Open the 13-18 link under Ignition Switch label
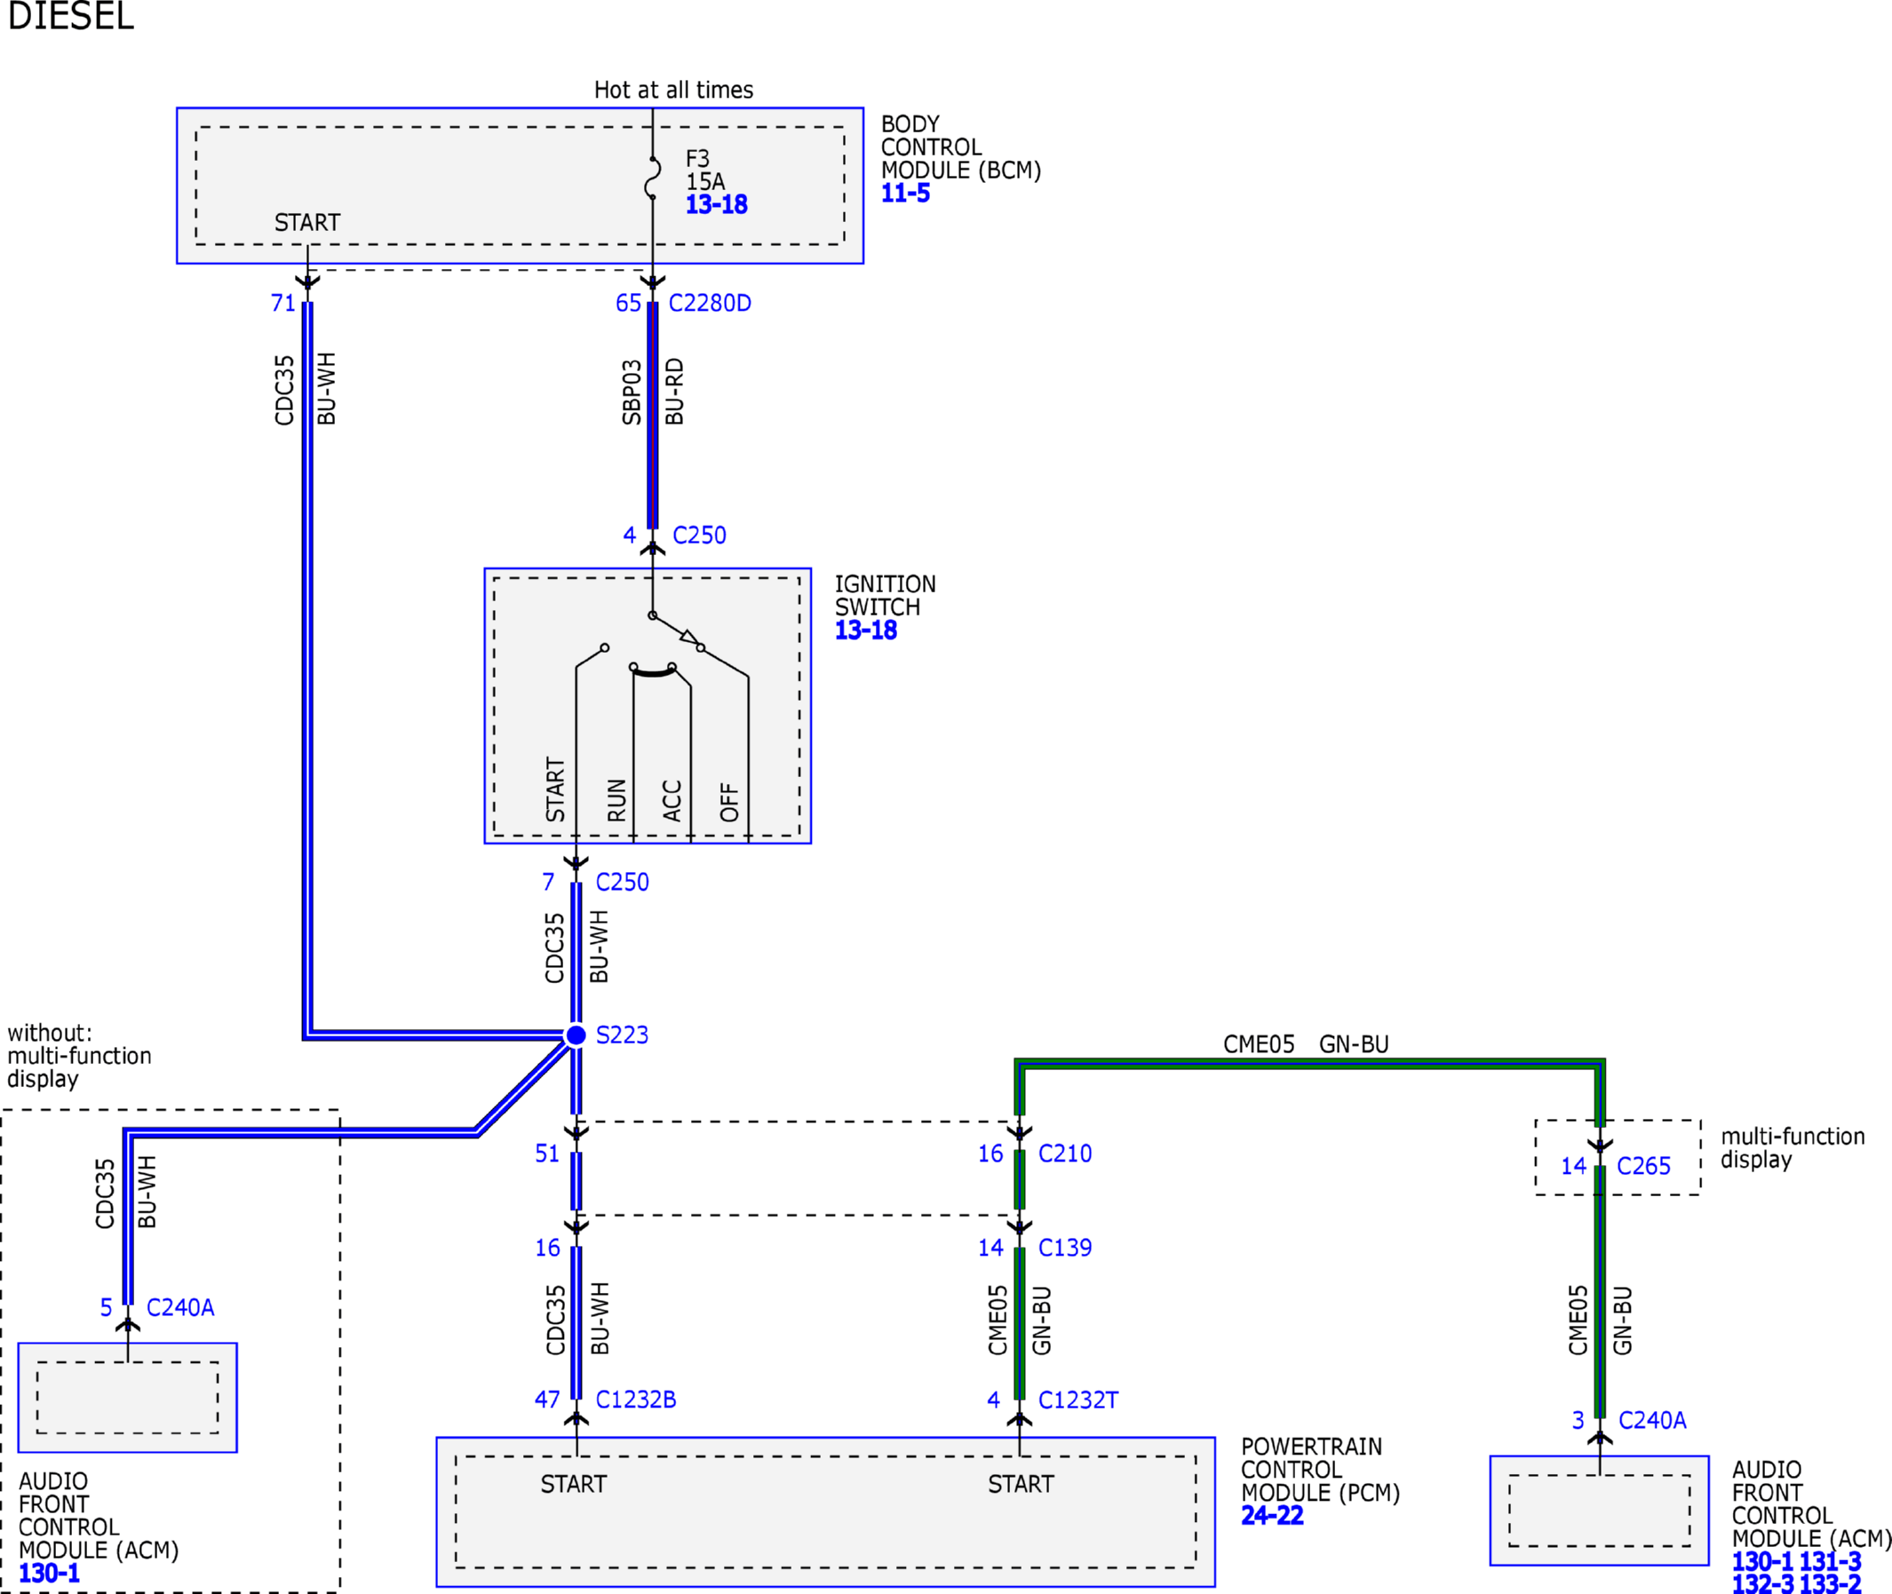Image resolution: width=1892 pixels, height=1594 pixels. [x=865, y=630]
